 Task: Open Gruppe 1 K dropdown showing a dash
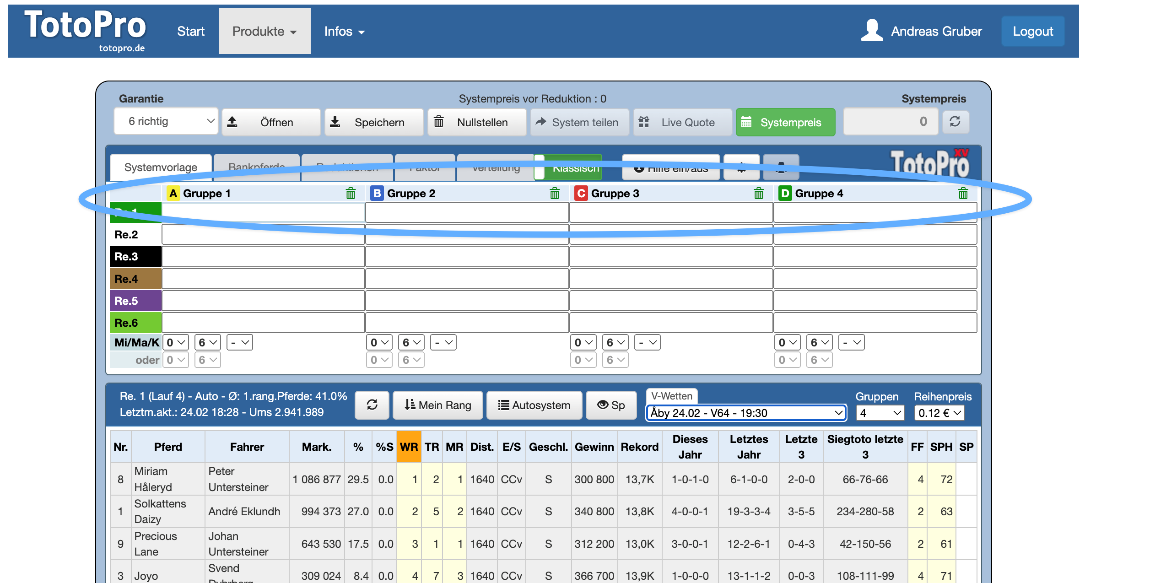240,342
